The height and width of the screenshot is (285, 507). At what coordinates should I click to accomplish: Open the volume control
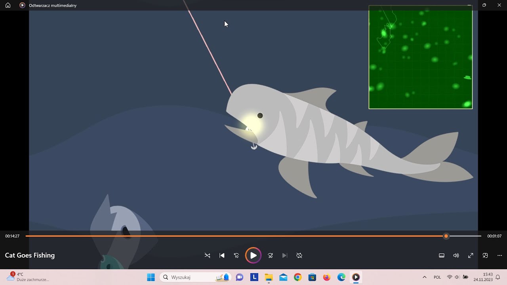(456, 256)
